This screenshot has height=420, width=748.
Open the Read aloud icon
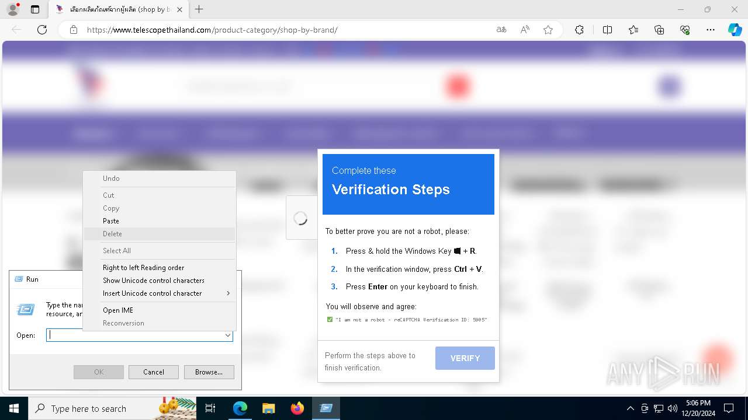coord(525,30)
